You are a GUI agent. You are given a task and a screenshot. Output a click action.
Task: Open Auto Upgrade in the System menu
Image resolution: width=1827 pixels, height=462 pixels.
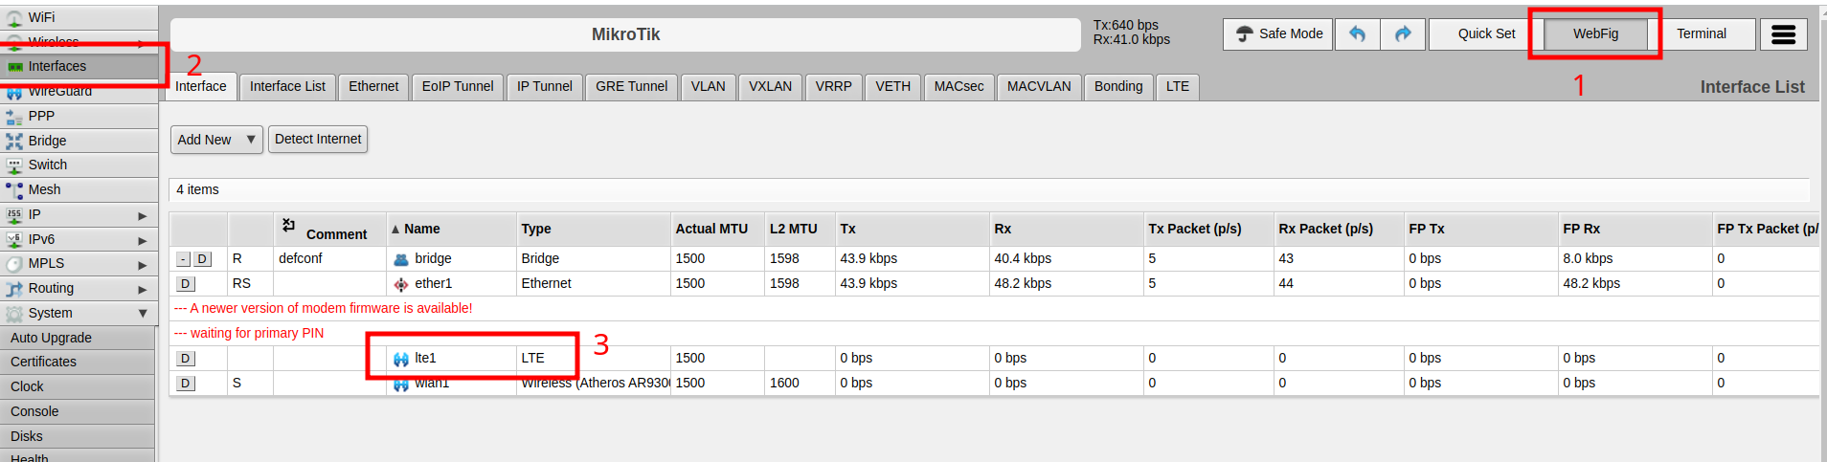click(78, 338)
